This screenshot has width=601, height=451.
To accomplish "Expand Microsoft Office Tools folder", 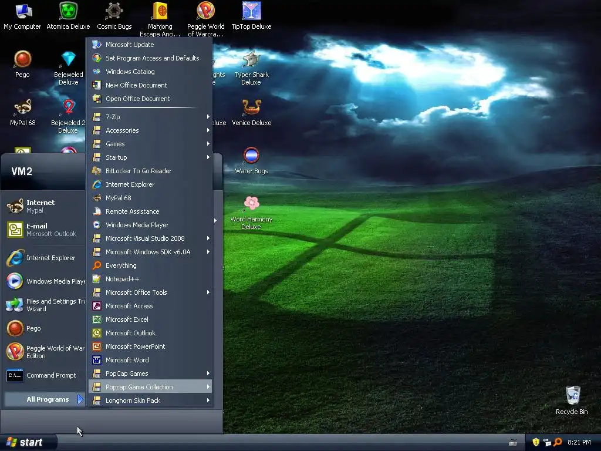I will pyautogui.click(x=150, y=292).
